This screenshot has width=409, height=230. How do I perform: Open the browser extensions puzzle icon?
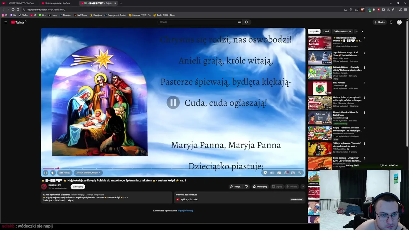pos(383,10)
